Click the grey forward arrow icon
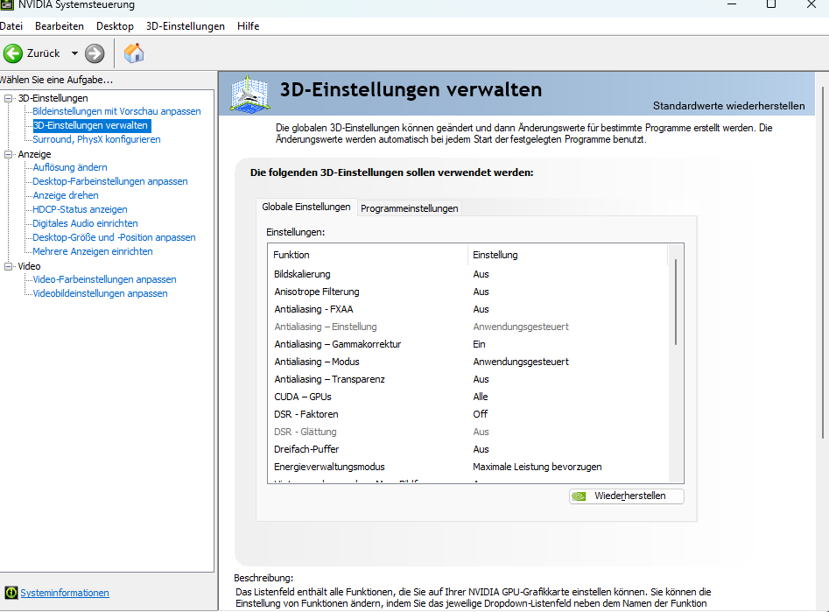The image size is (829, 612). pyautogui.click(x=95, y=53)
